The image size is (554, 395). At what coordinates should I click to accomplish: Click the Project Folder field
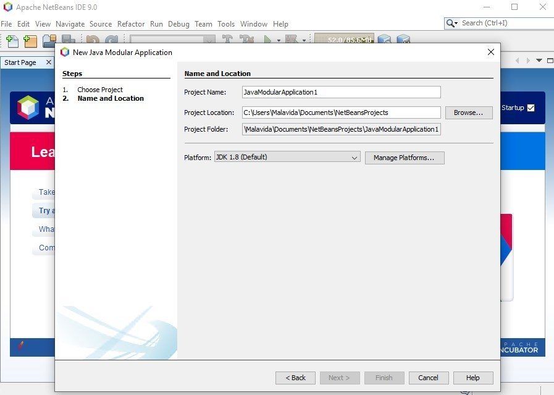click(342, 129)
